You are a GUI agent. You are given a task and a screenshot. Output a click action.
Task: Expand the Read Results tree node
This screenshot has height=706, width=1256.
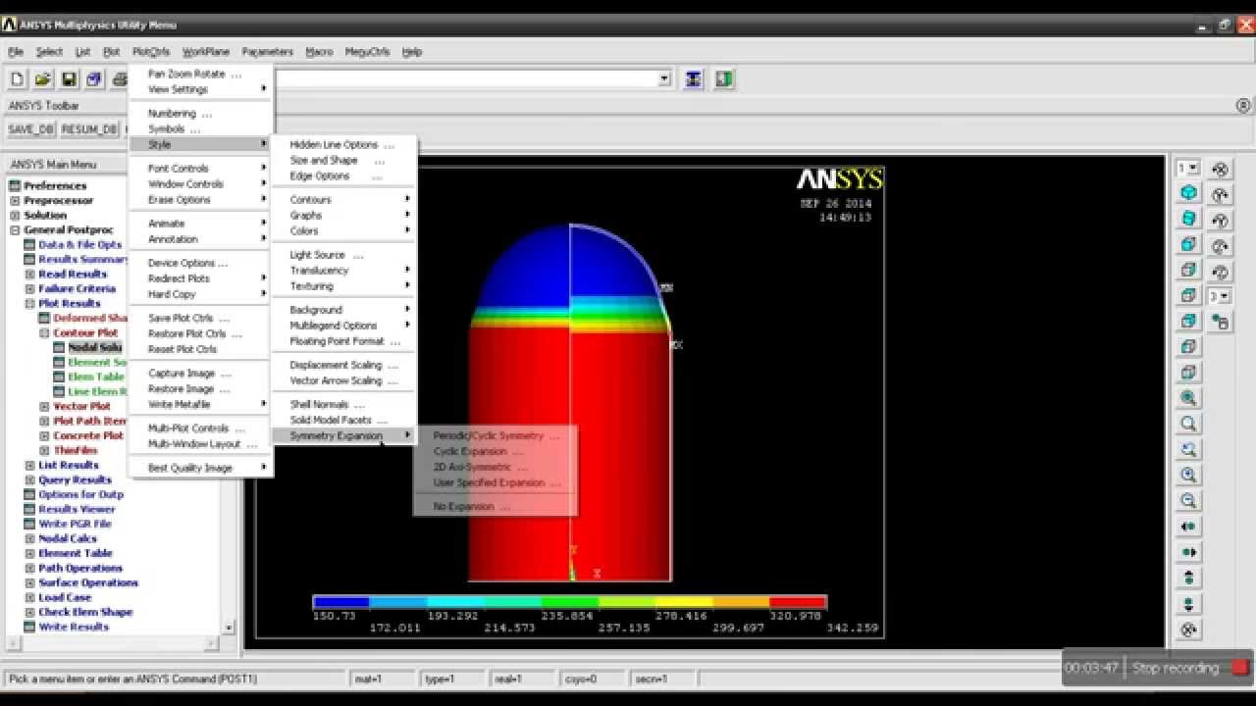29,274
